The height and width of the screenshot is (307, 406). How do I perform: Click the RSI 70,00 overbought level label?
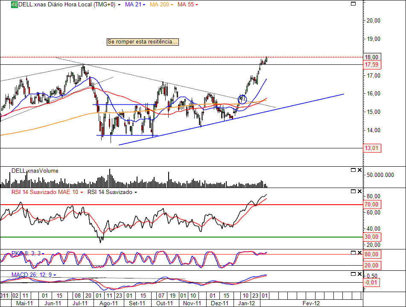372,205
